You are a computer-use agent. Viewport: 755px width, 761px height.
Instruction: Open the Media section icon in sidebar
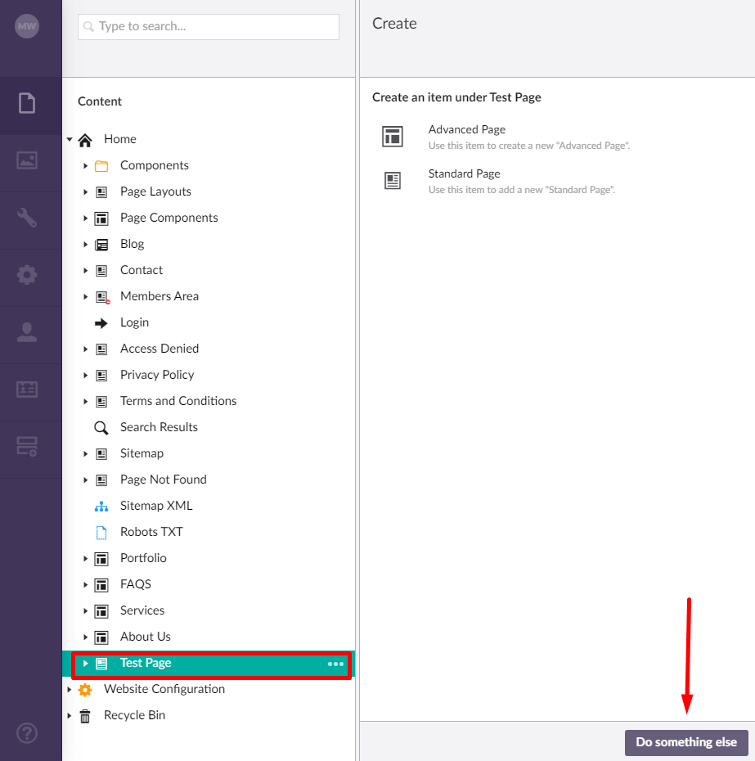[27, 160]
